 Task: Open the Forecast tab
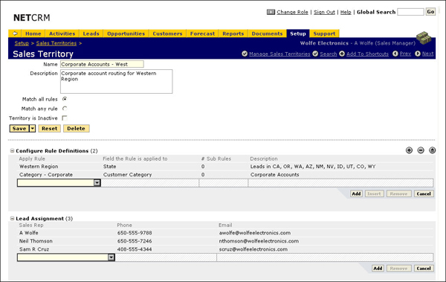202,33
